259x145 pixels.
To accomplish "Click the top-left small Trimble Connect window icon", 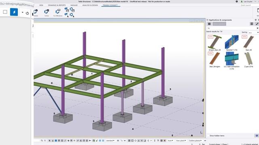I will [x=67, y=10].
